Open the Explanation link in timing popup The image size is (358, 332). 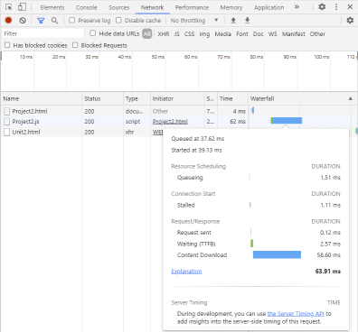[186, 272]
